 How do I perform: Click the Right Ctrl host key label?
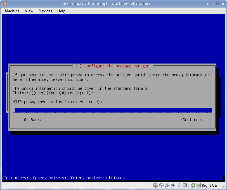pyautogui.click(x=210, y=185)
